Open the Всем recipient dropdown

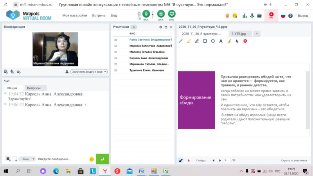pyautogui.click(x=27, y=159)
